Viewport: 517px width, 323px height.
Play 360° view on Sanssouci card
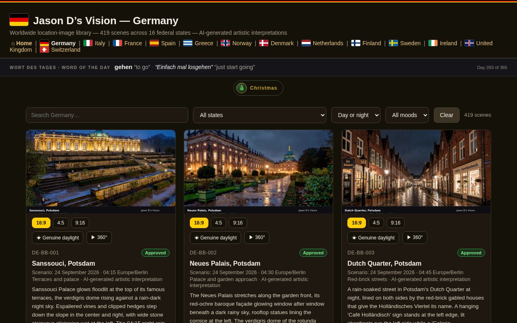(99, 237)
